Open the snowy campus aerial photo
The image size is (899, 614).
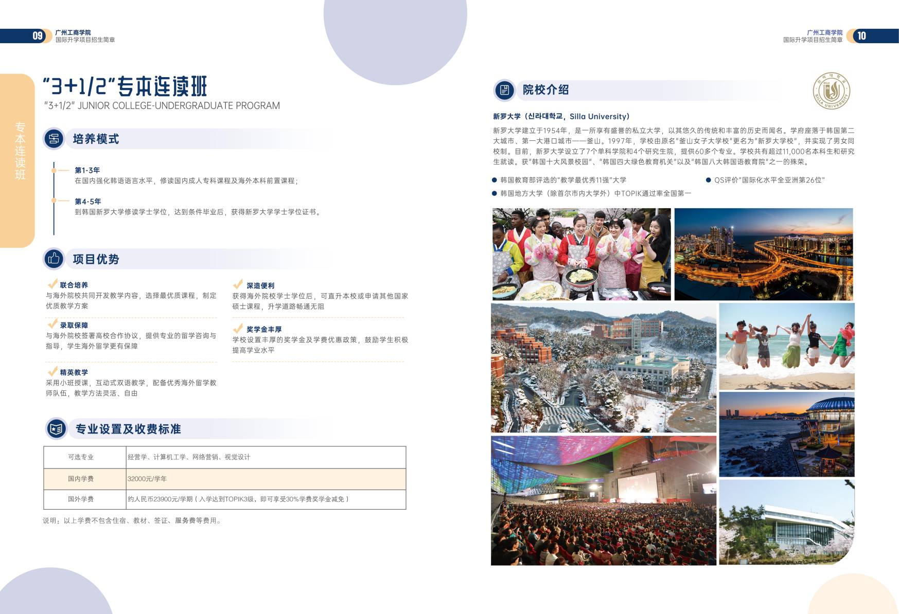pos(604,368)
